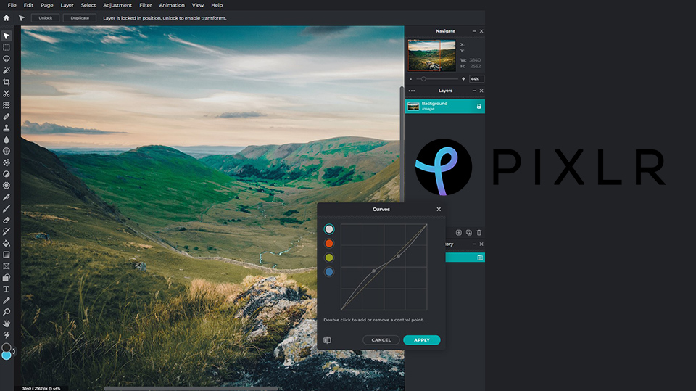Select the Clone Stamp tool
Image resolution: width=696 pixels, height=391 pixels.
pyautogui.click(x=7, y=128)
